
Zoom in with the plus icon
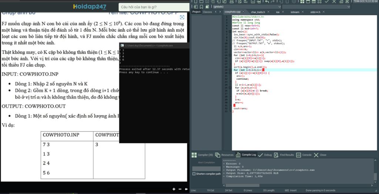[x=174, y=189]
